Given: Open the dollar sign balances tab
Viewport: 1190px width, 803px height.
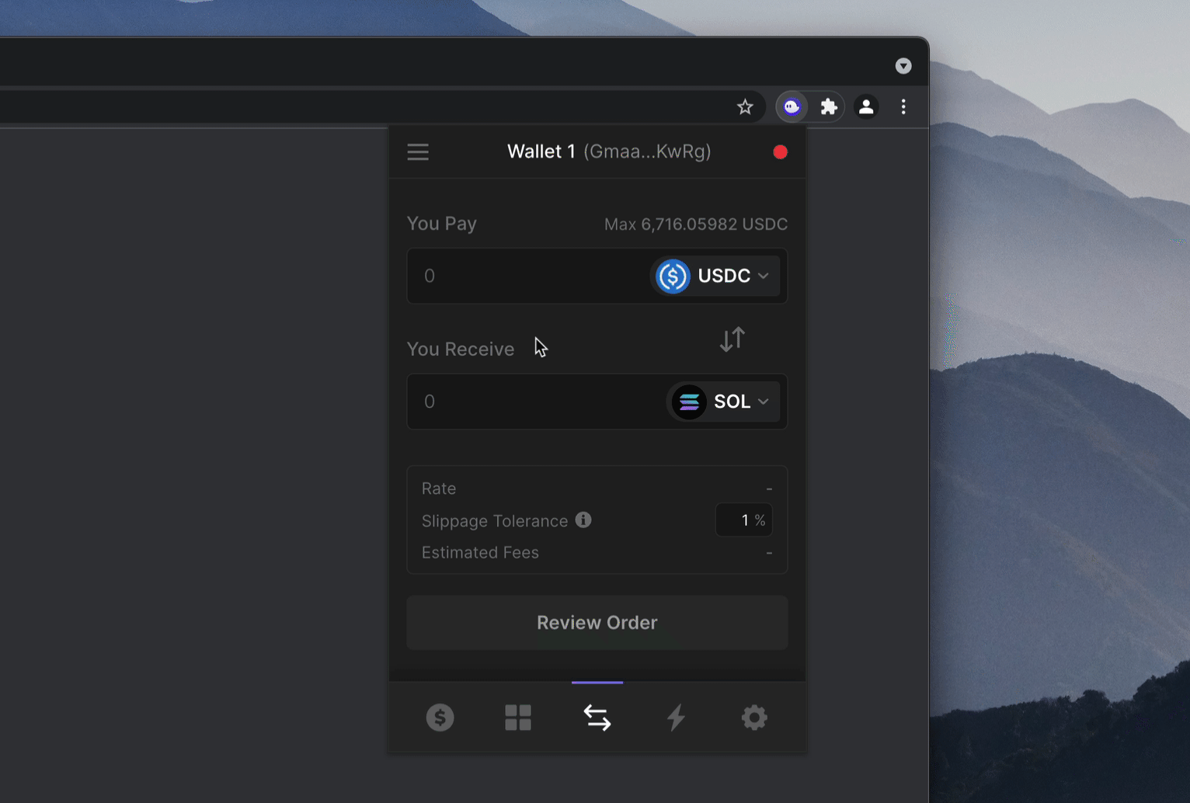Looking at the screenshot, I should [x=440, y=718].
